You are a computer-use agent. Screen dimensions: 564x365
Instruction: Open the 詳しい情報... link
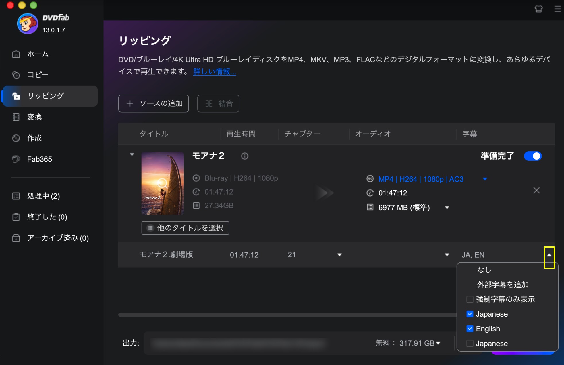click(215, 71)
